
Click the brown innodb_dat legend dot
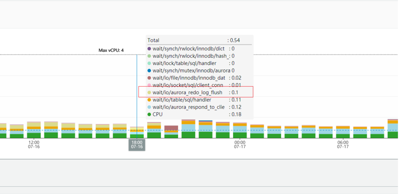pos(149,78)
